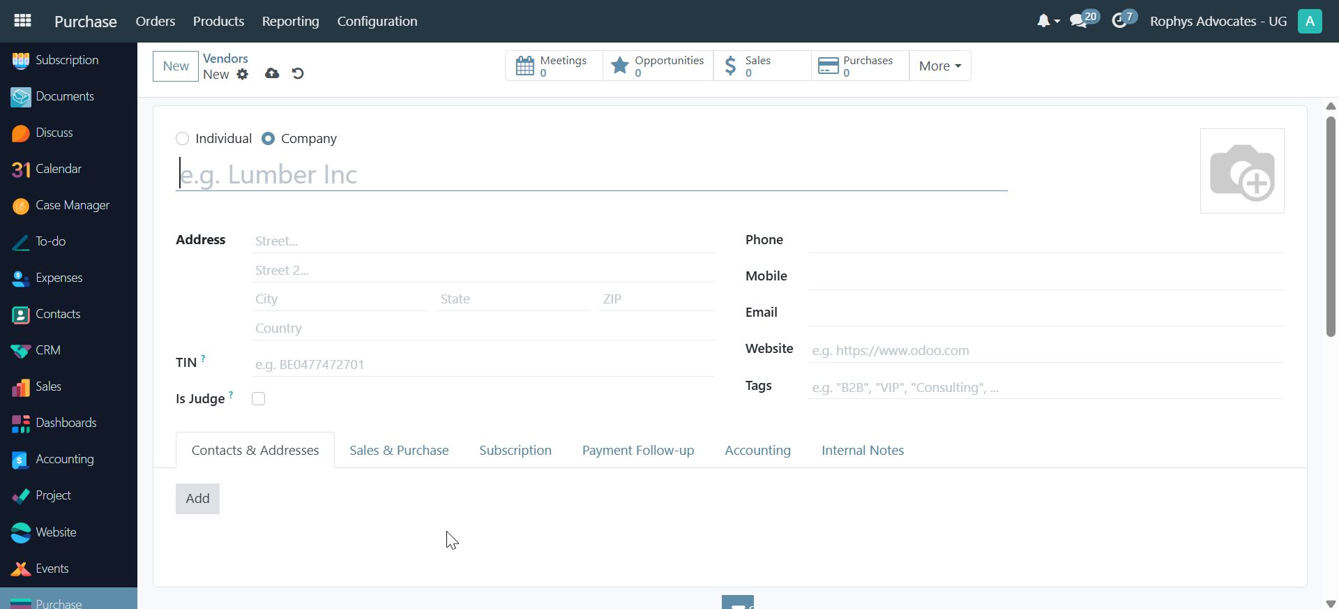Screen dimensions: 1339x609
Task: Open Expenses app in sidebar
Action: [68, 278]
